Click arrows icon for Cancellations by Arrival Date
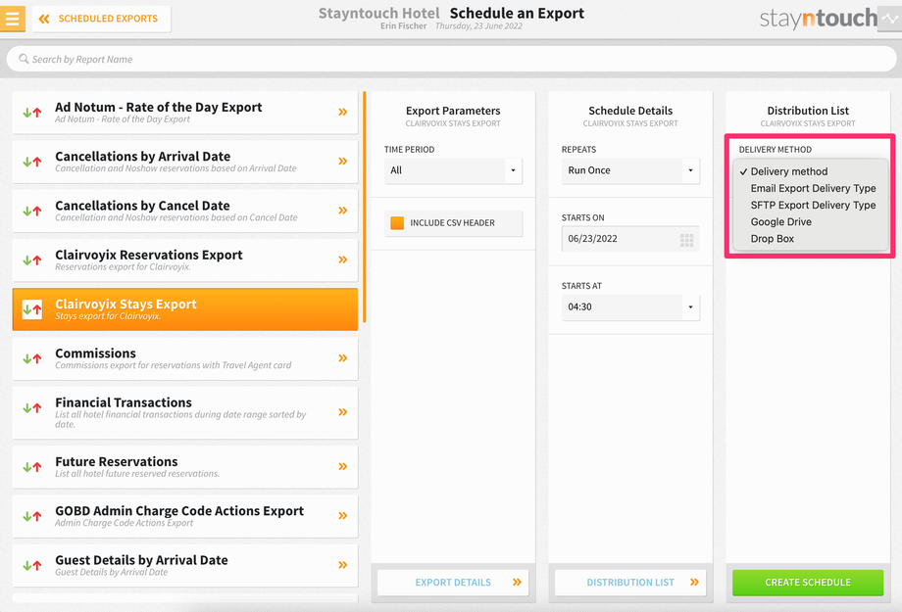The image size is (902, 612). click(x=32, y=162)
